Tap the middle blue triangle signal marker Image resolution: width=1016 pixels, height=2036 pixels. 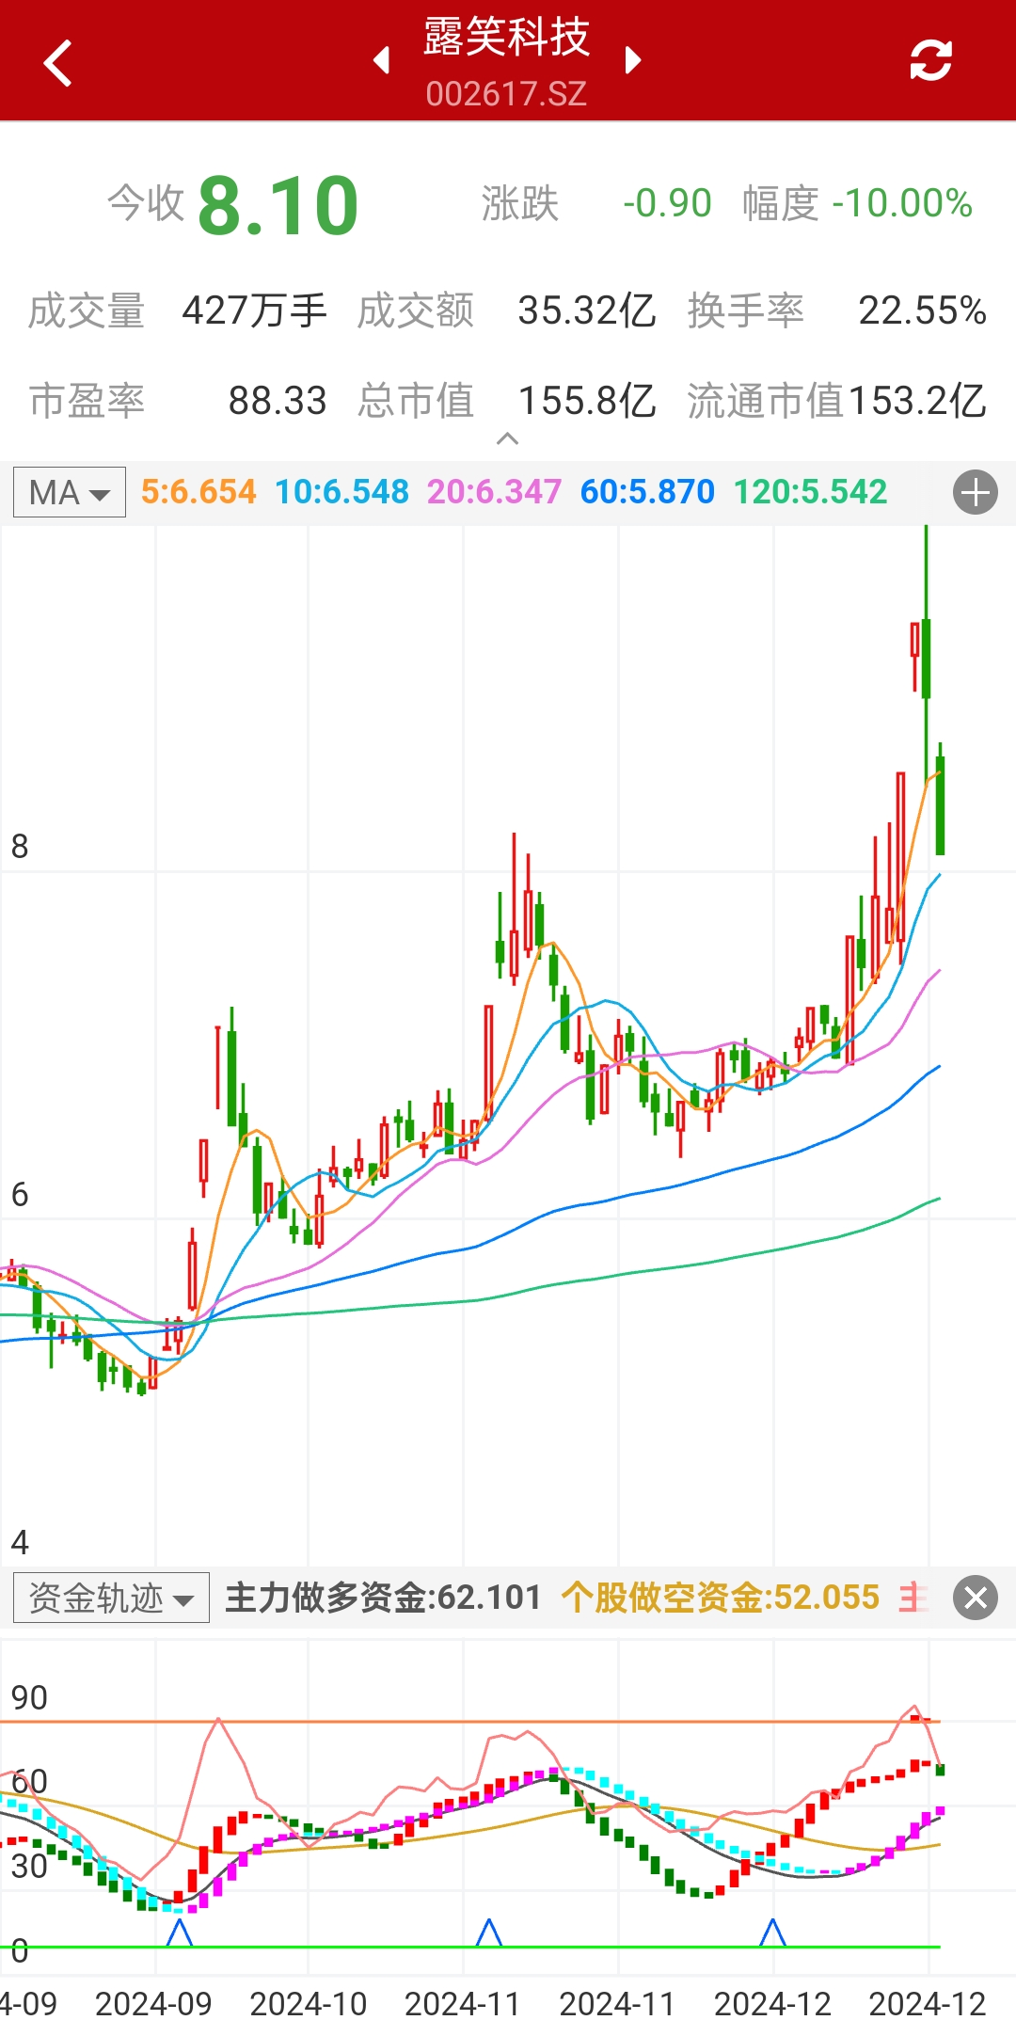tap(488, 1933)
